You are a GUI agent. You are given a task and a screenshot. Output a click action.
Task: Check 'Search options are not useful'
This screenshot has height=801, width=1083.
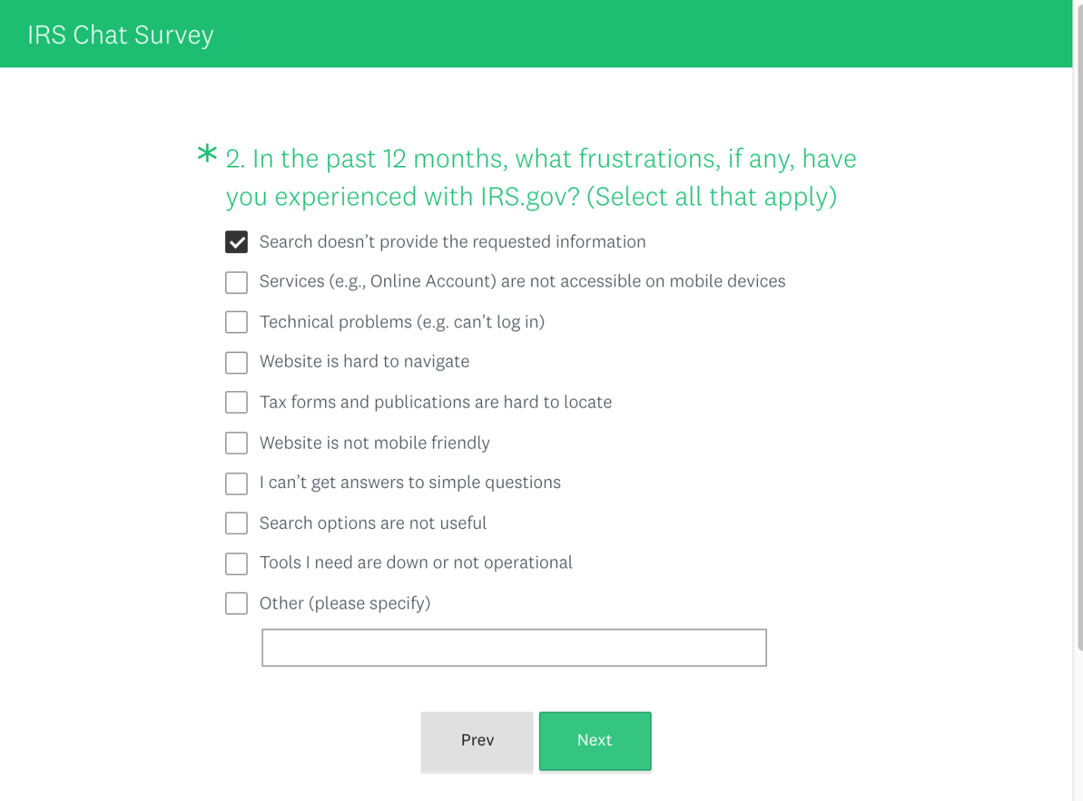[236, 523]
